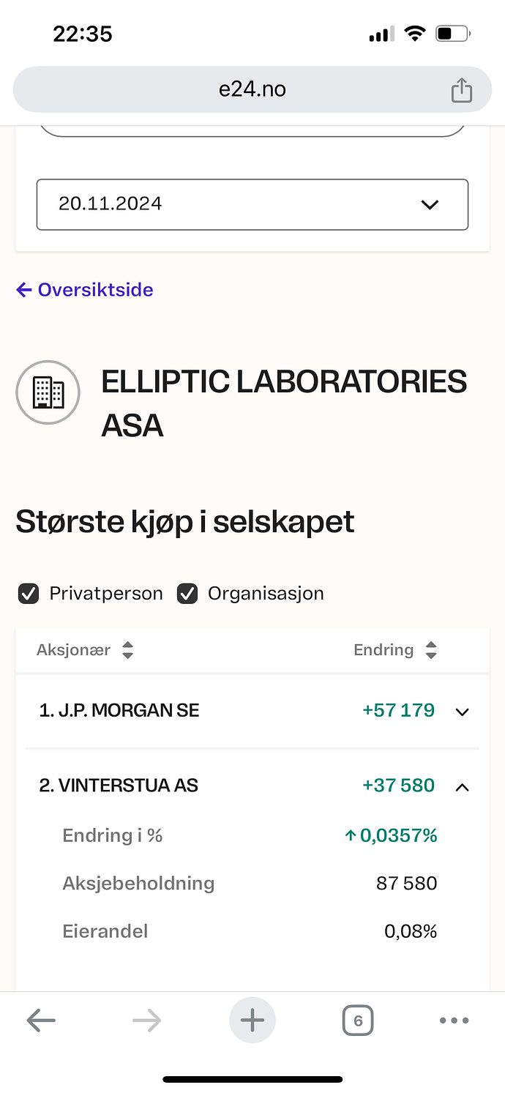Viewport: 505px width, 1093px height.
Task: Expand the J.P. MORGAN SE row
Action: 462,712
